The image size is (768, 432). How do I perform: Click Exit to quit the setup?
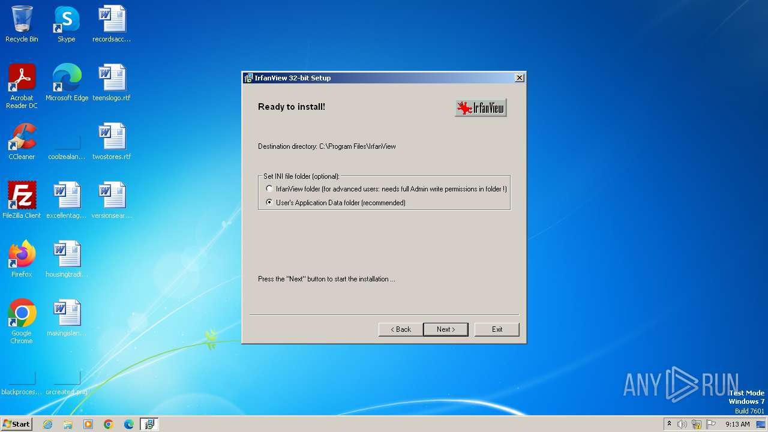[x=497, y=329]
